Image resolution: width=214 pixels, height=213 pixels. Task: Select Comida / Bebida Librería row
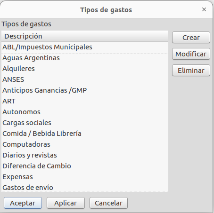(x=85, y=134)
